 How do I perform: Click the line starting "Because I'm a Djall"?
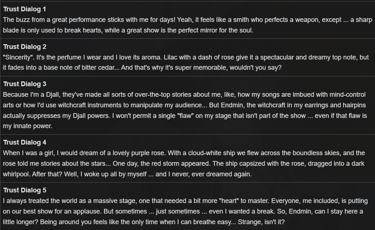tap(184, 95)
